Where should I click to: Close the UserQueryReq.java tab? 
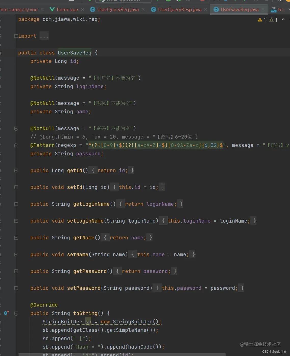point(143,9)
